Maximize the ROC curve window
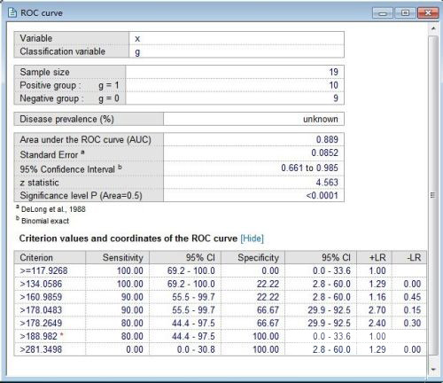The width and height of the screenshot is (443, 383). click(x=405, y=13)
